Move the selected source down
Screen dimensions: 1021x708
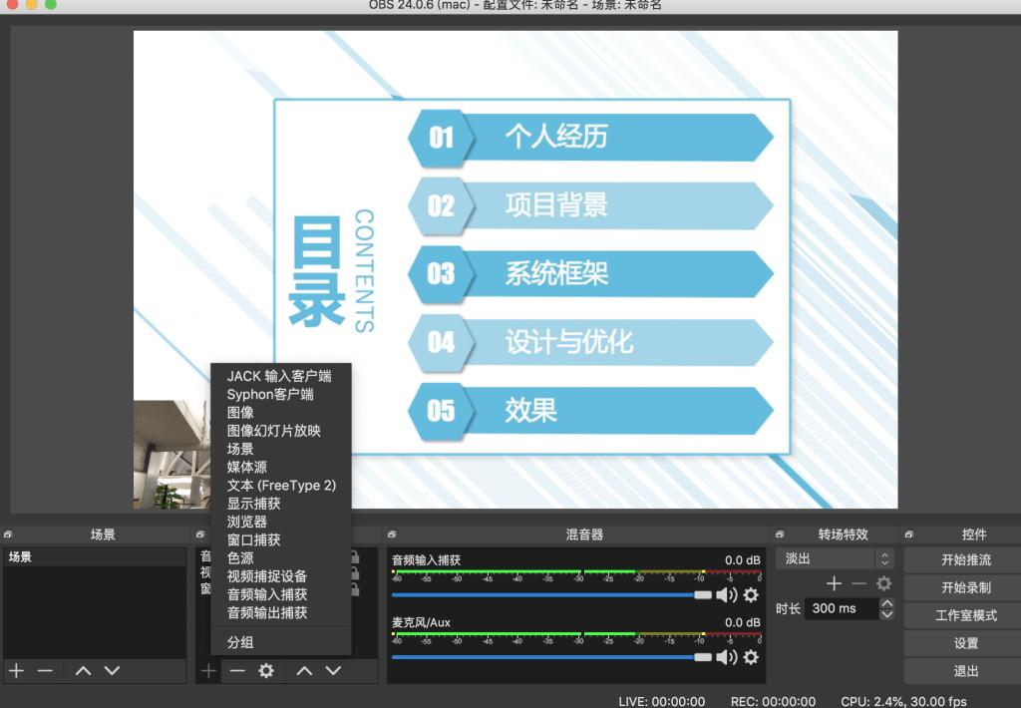pyautogui.click(x=332, y=670)
